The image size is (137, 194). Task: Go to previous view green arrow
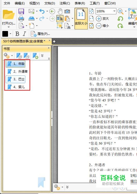52,12
